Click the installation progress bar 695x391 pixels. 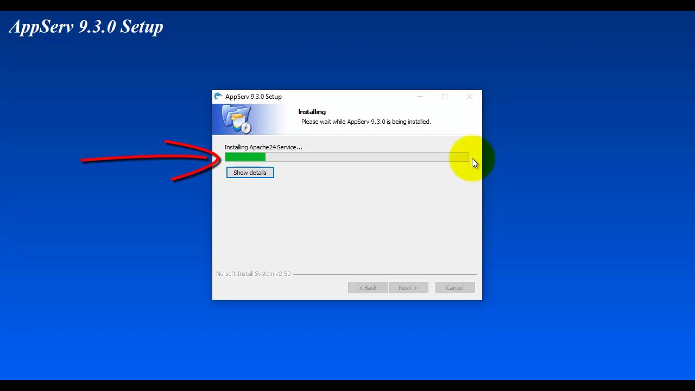pos(346,157)
